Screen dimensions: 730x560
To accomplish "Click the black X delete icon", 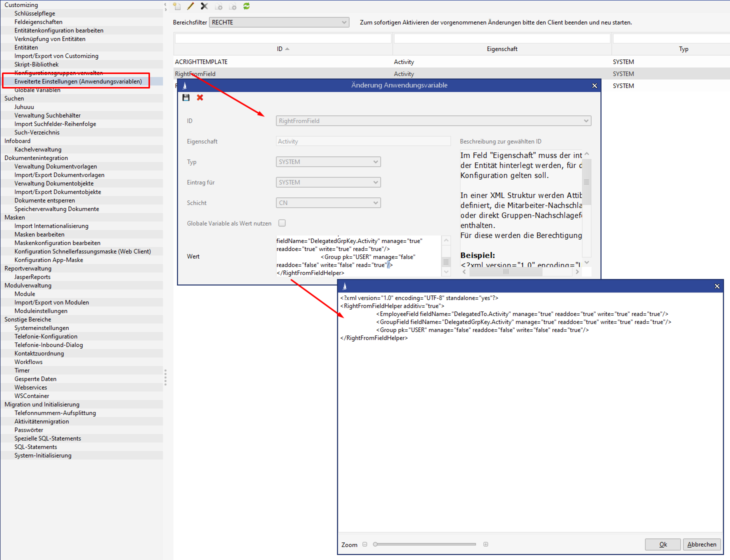I will click(x=204, y=6).
